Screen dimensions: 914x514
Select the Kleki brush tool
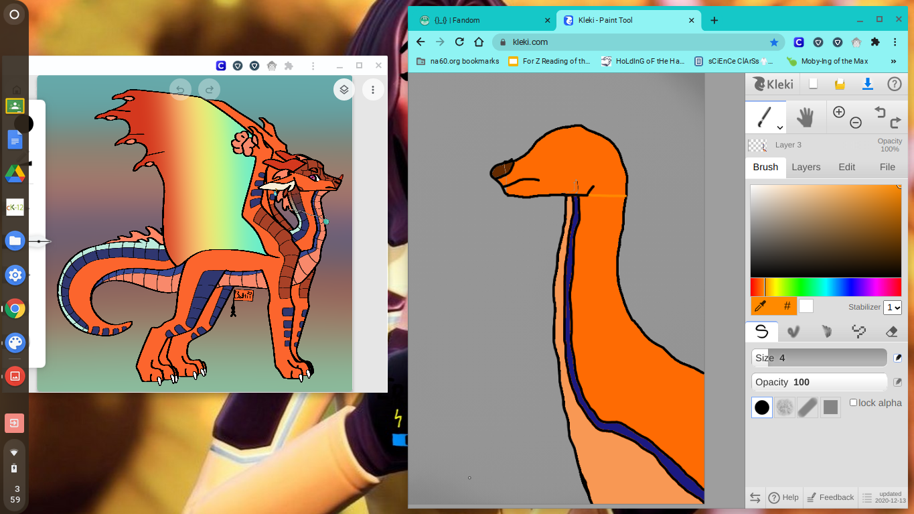click(763, 117)
